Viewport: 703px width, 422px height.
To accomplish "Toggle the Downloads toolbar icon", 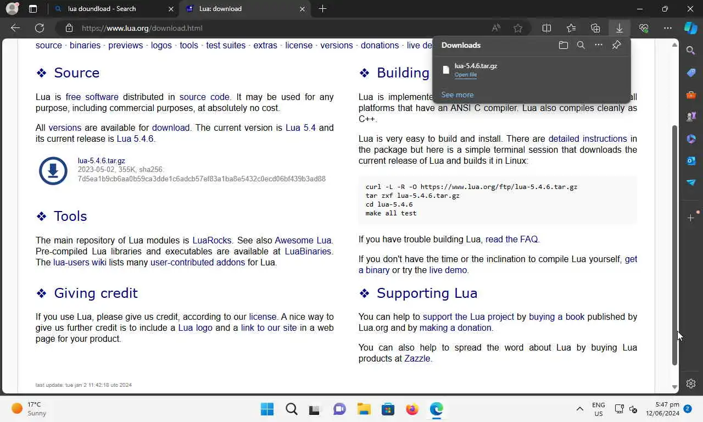I will pos(620,28).
